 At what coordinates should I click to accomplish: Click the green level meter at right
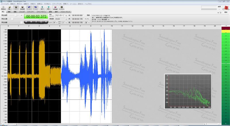[x=226, y=76]
